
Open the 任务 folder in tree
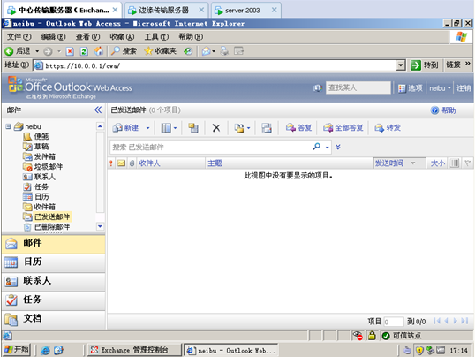[35, 186]
